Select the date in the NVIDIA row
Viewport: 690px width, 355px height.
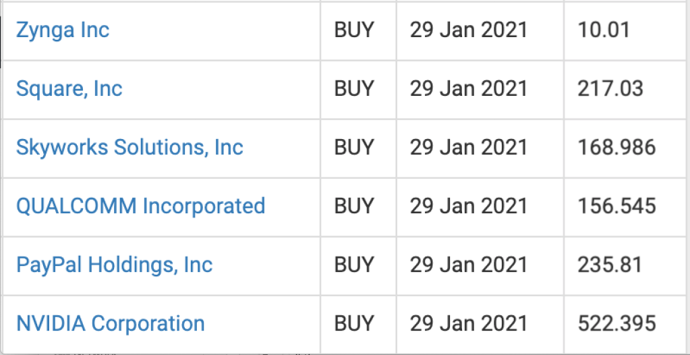click(469, 323)
